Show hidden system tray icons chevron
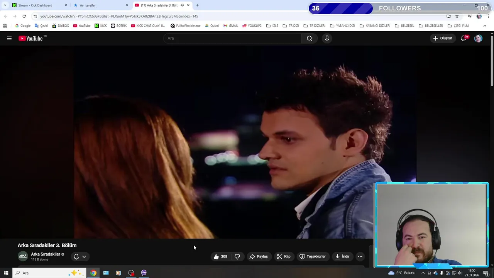The image size is (494, 278). 423,273
